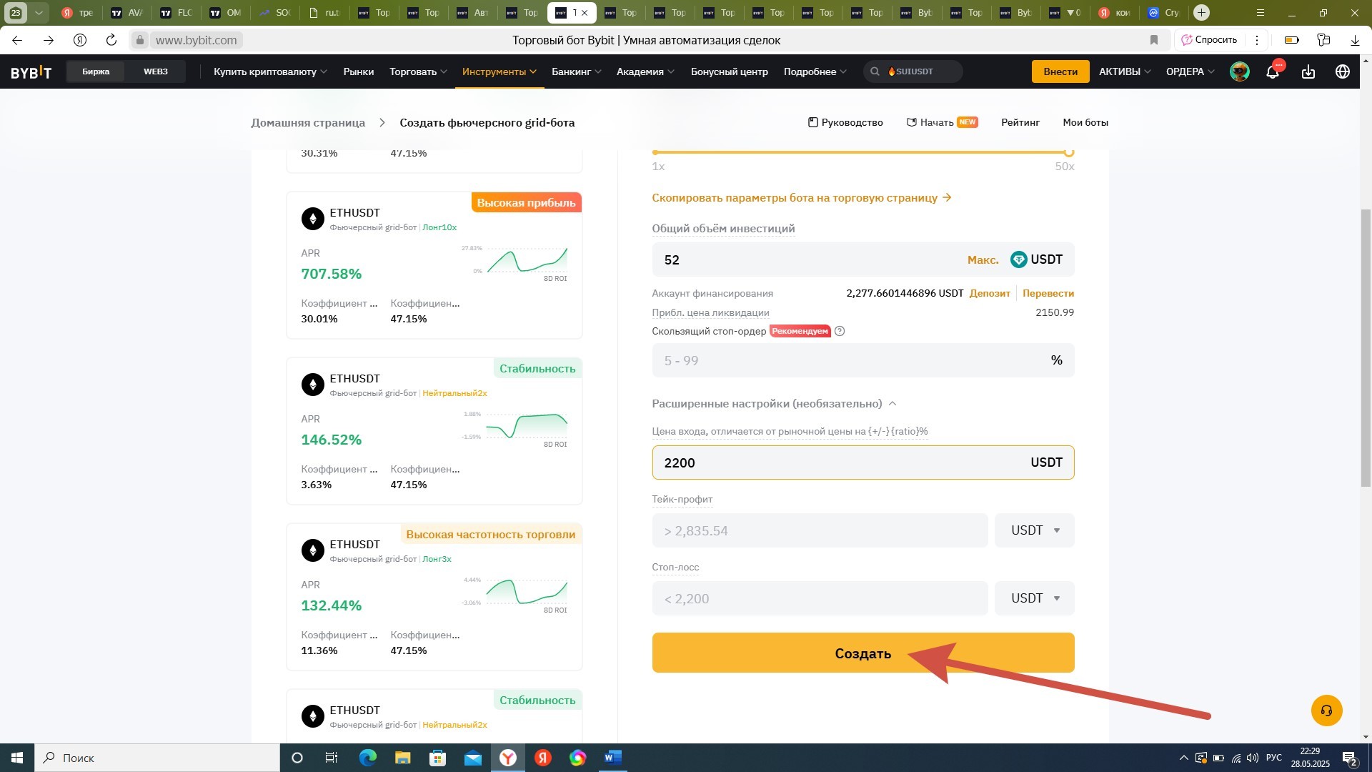Click the user avatar icon

pos(1240,71)
